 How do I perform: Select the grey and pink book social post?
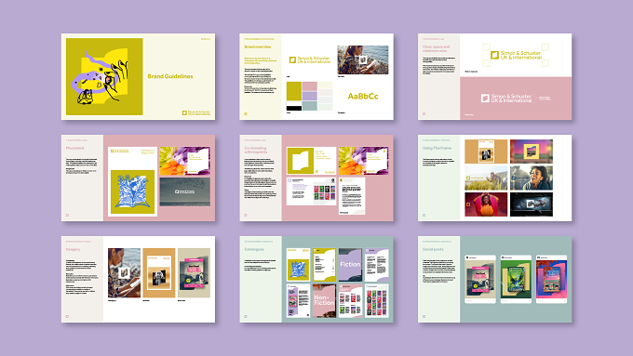[480, 279]
